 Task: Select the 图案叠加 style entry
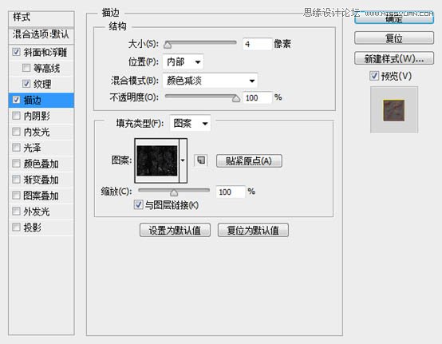click(x=41, y=196)
